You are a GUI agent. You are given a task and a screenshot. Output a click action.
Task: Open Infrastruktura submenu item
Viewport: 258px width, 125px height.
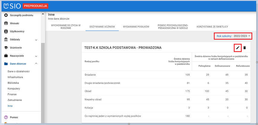(x=15, y=77)
